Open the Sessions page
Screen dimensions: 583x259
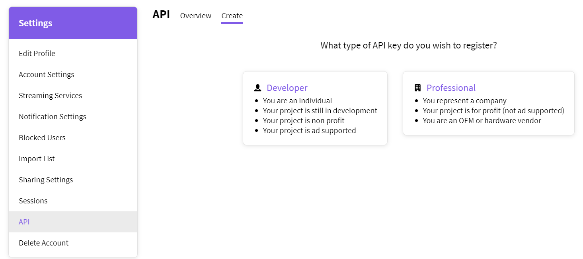pos(33,201)
